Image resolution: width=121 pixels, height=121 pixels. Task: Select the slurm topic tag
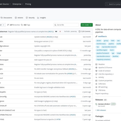point(112,50)
